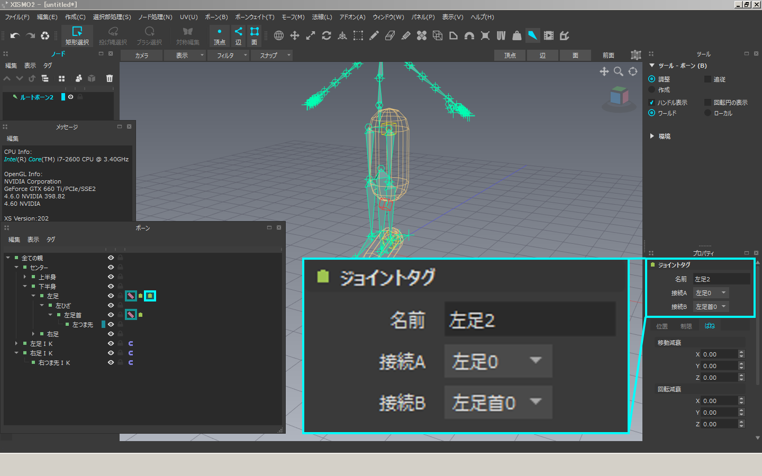Toggle visibility of 右足 bone
This screenshot has height=476, width=762.
click(x=111, y=334)
